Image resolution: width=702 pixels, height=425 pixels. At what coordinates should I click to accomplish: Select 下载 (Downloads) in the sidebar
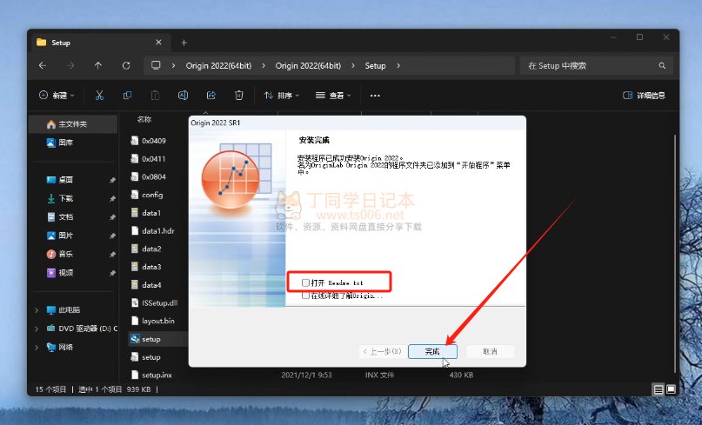(66, 198)
